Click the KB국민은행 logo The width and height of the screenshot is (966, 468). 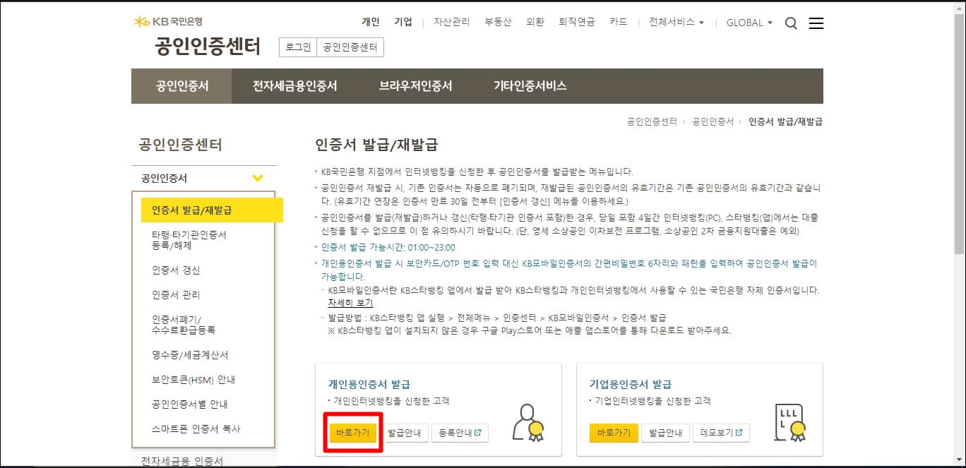(x=168, y=22)
